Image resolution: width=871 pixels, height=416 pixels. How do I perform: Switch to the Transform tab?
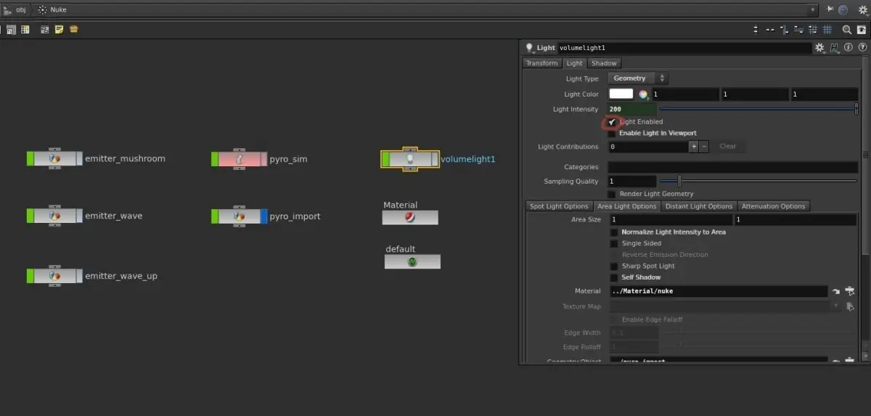point(542,63)
